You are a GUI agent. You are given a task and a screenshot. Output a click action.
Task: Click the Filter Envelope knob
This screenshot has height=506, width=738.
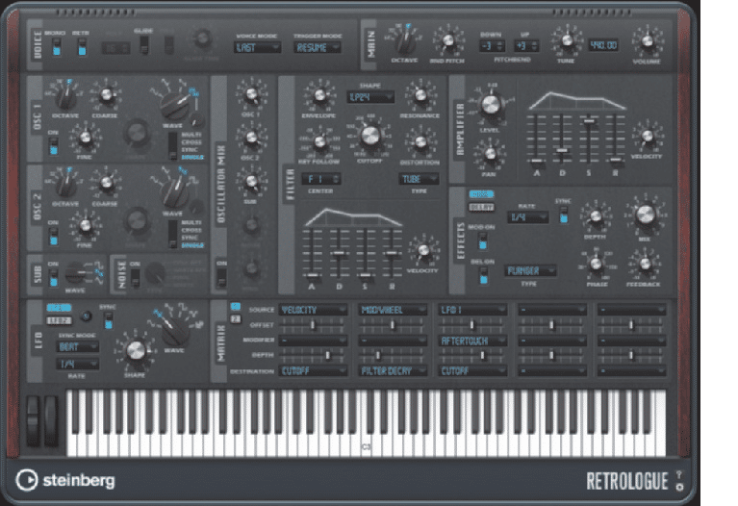pyautogui.click(x=319, y=96)
